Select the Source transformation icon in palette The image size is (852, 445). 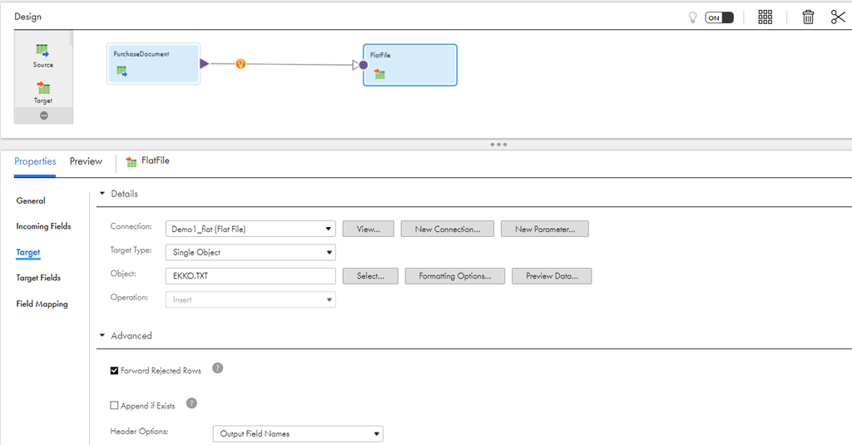click(42, 51)
